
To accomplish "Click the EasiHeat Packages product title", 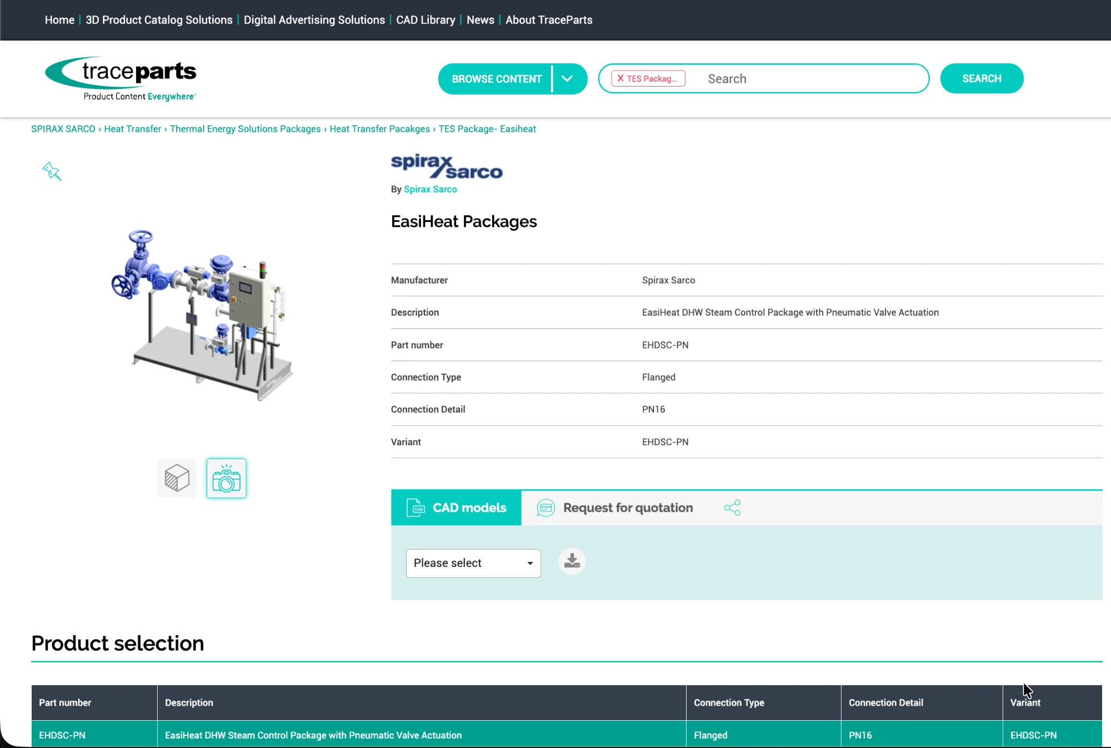I will click(464, 222).
